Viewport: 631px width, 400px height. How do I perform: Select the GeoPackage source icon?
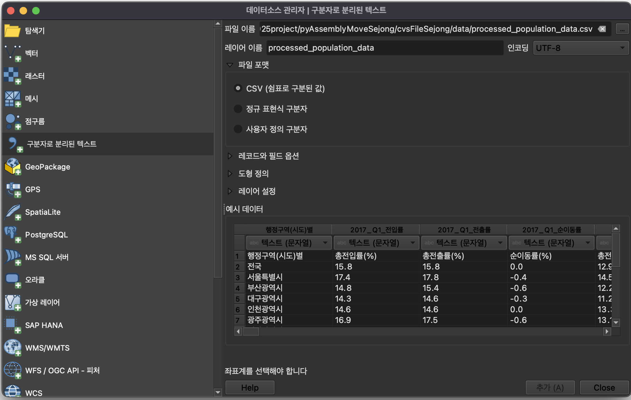(x=13, y=167)
